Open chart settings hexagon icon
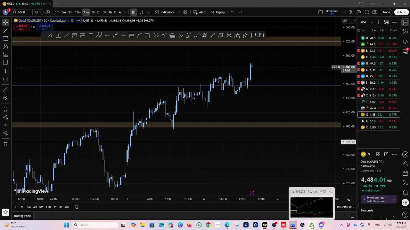The width and height of the screenshot is (410, 230). pos(359,12)
